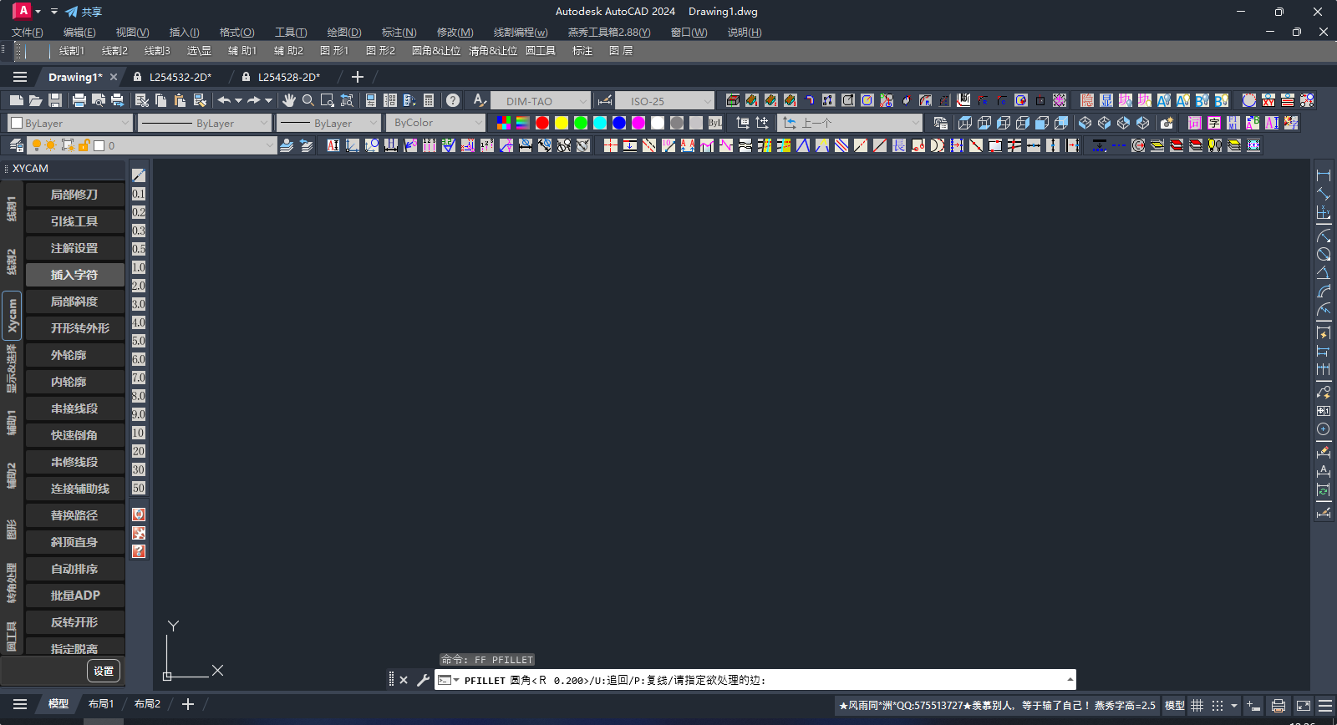
Task: Click the 外轮廓 button
Action: 74,355
